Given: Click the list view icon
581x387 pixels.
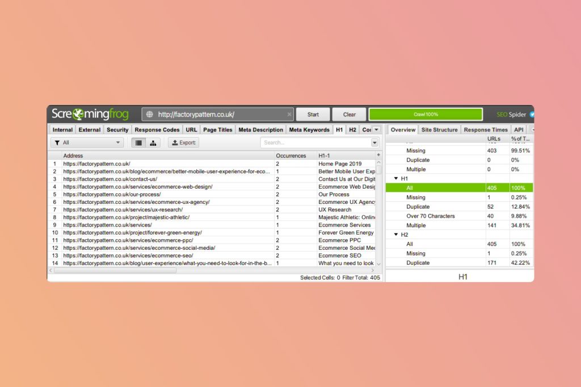Looking at the screenshot, I should (x=138, y=143).
